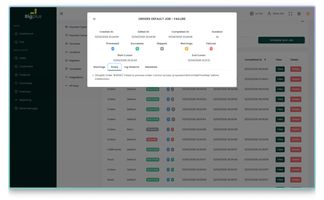
Task: Open settings via the gear icon
Action: coord(299,14)
